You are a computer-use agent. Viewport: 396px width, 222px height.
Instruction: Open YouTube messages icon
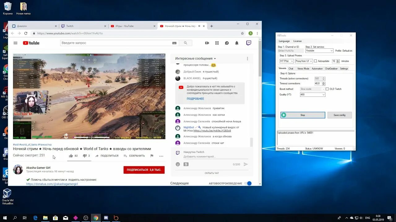click(227, 43)
